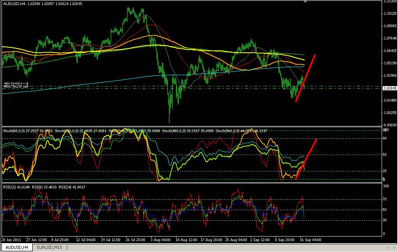
Task: Click the 1 Sep 12:00 time label
Action: [260, 240]
